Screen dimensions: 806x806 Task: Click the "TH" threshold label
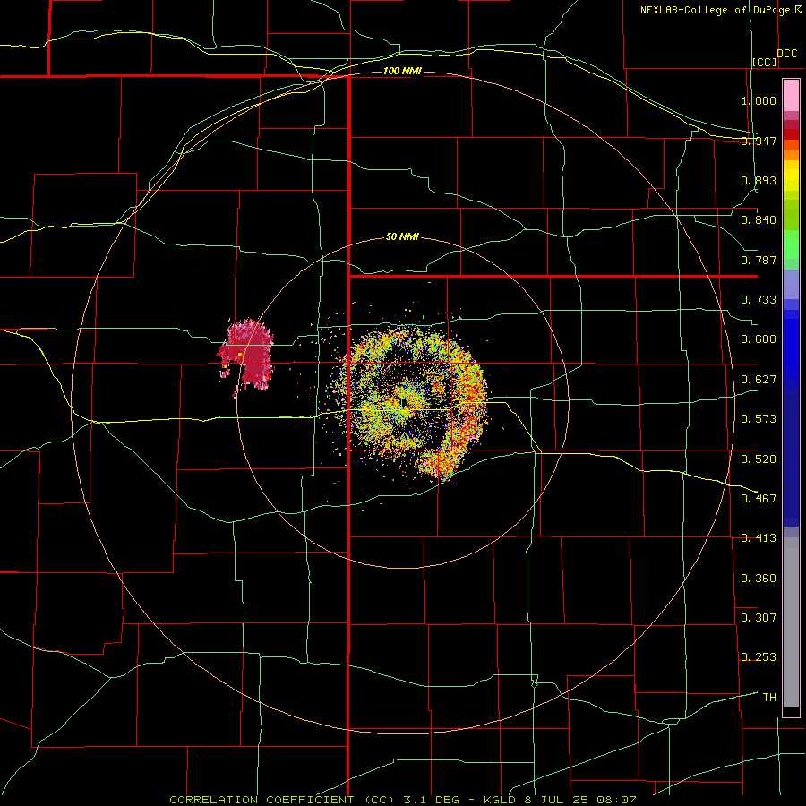click(x=769, y=697)
